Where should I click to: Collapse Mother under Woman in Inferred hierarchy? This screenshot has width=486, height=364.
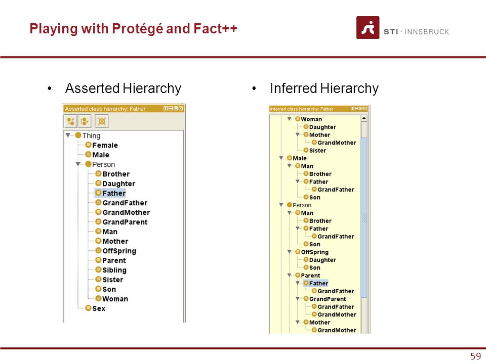coord(298,134)
